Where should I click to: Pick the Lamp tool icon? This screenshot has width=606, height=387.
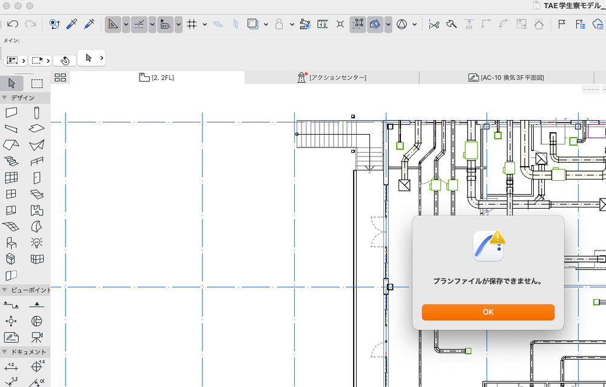[x=37, y=243]
